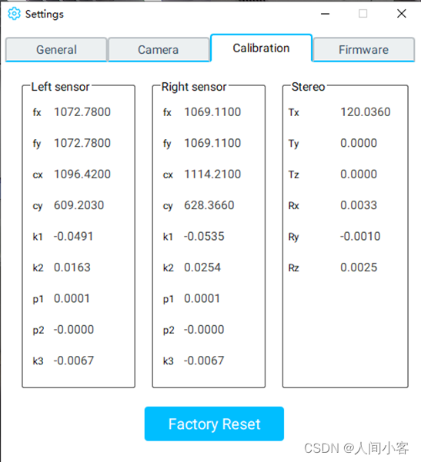This screenshot has height=462, width=421.
Task: Click Stereo Rx value 0.0033
Action: click(359, 205)
